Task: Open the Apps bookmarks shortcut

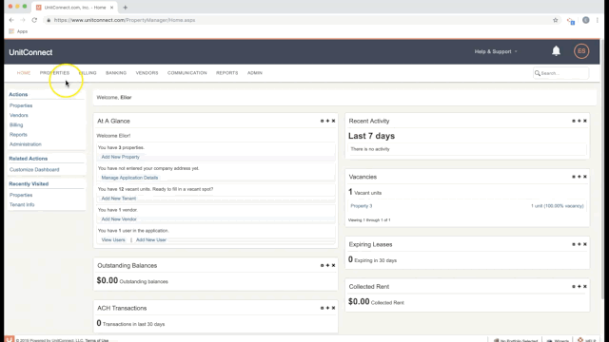Action: click(x=18, y=31)
